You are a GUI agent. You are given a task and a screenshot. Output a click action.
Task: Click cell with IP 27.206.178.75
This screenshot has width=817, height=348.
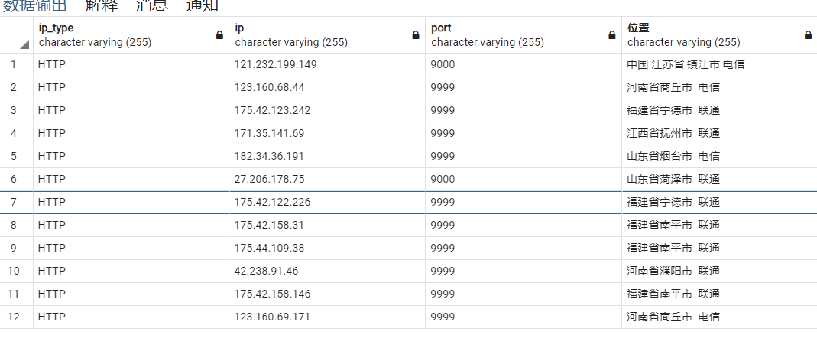click(x=326, y=179)
